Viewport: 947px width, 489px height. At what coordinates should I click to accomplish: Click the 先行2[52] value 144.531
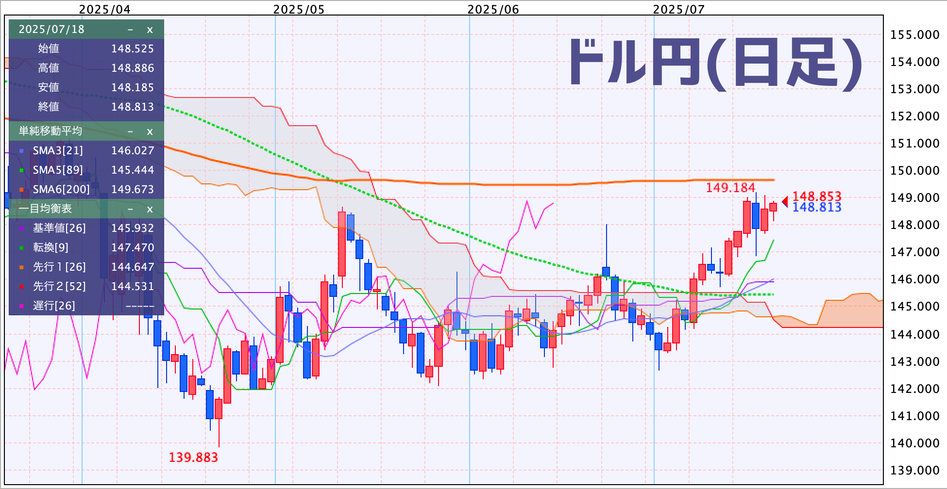pyautogui.click(x=133, y=286)
